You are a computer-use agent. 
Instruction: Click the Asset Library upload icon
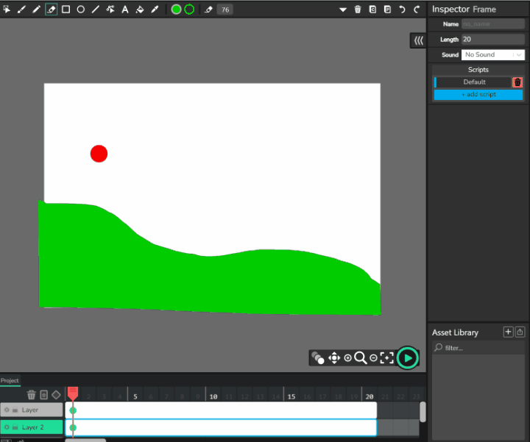pyautogui.click(x=520, y=332)
